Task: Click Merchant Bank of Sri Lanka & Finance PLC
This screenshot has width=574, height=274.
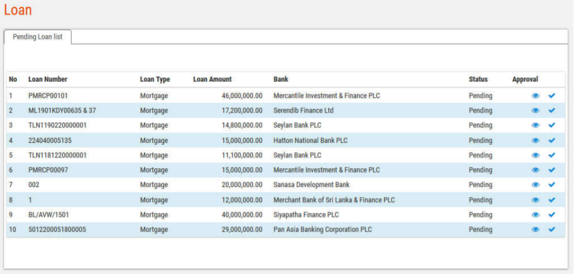Action: tap(334, 200)
